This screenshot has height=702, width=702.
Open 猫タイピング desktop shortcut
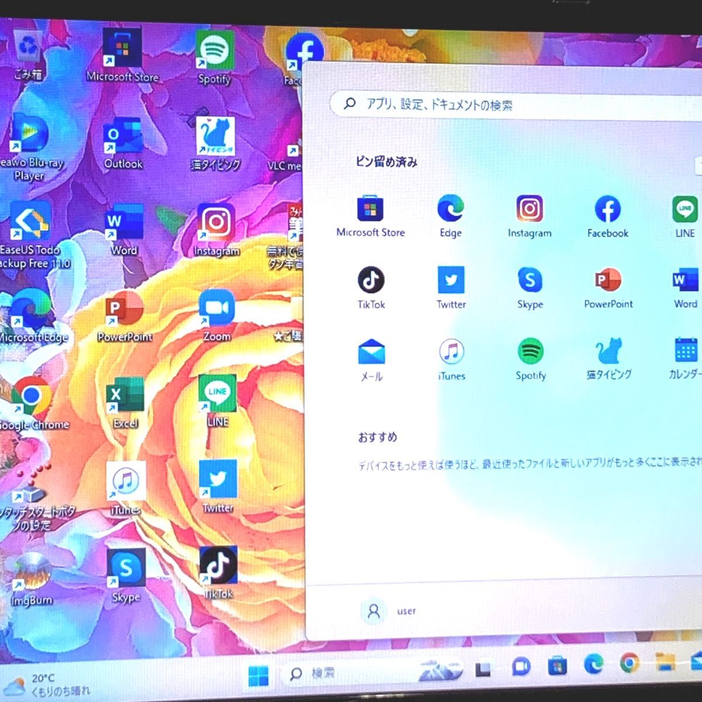pos(215,144)
